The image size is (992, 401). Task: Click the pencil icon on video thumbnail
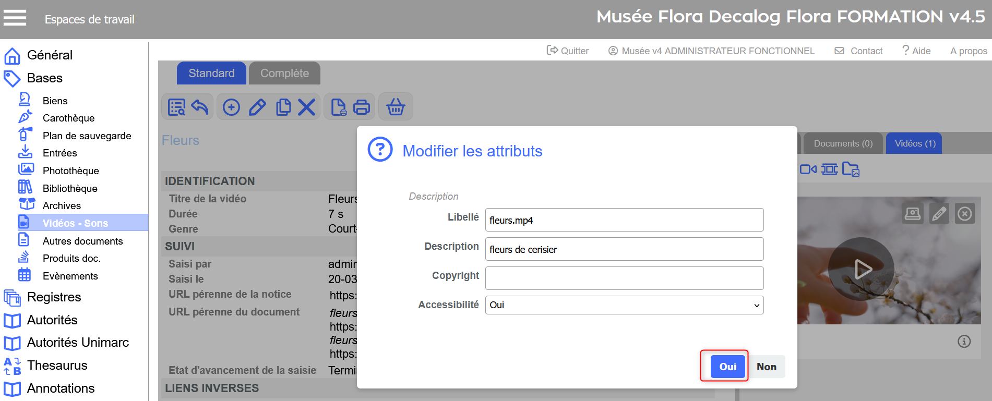(x=939, y=214)
